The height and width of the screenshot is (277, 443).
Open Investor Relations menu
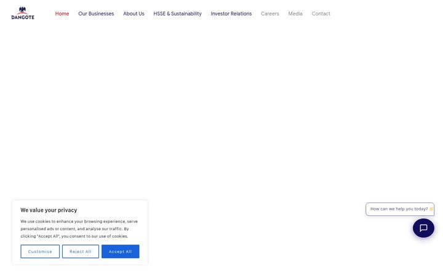point(231,14)
